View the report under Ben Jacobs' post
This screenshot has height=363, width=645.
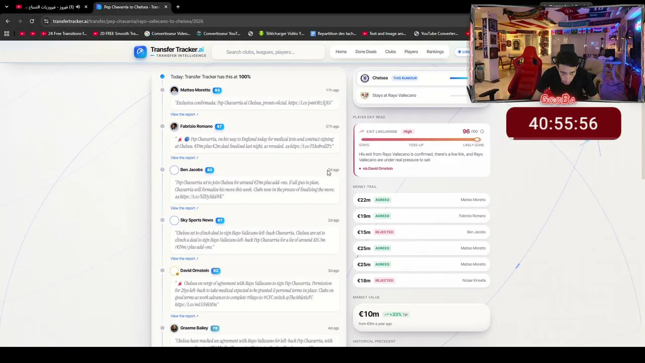pyautogui.click(x=184, y=208)
